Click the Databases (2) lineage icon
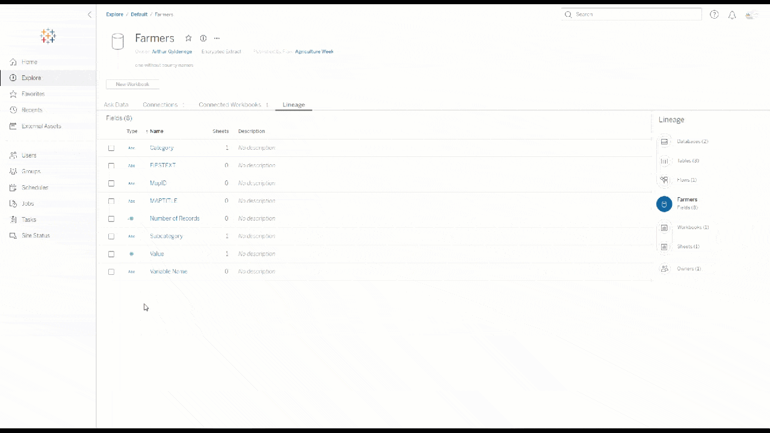This screenshot has width=770, height=433. coord(664,142)
